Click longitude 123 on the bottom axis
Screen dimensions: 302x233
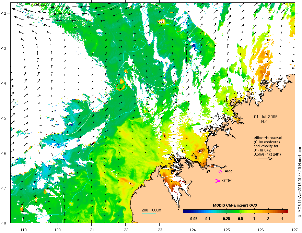coord(159,229)
